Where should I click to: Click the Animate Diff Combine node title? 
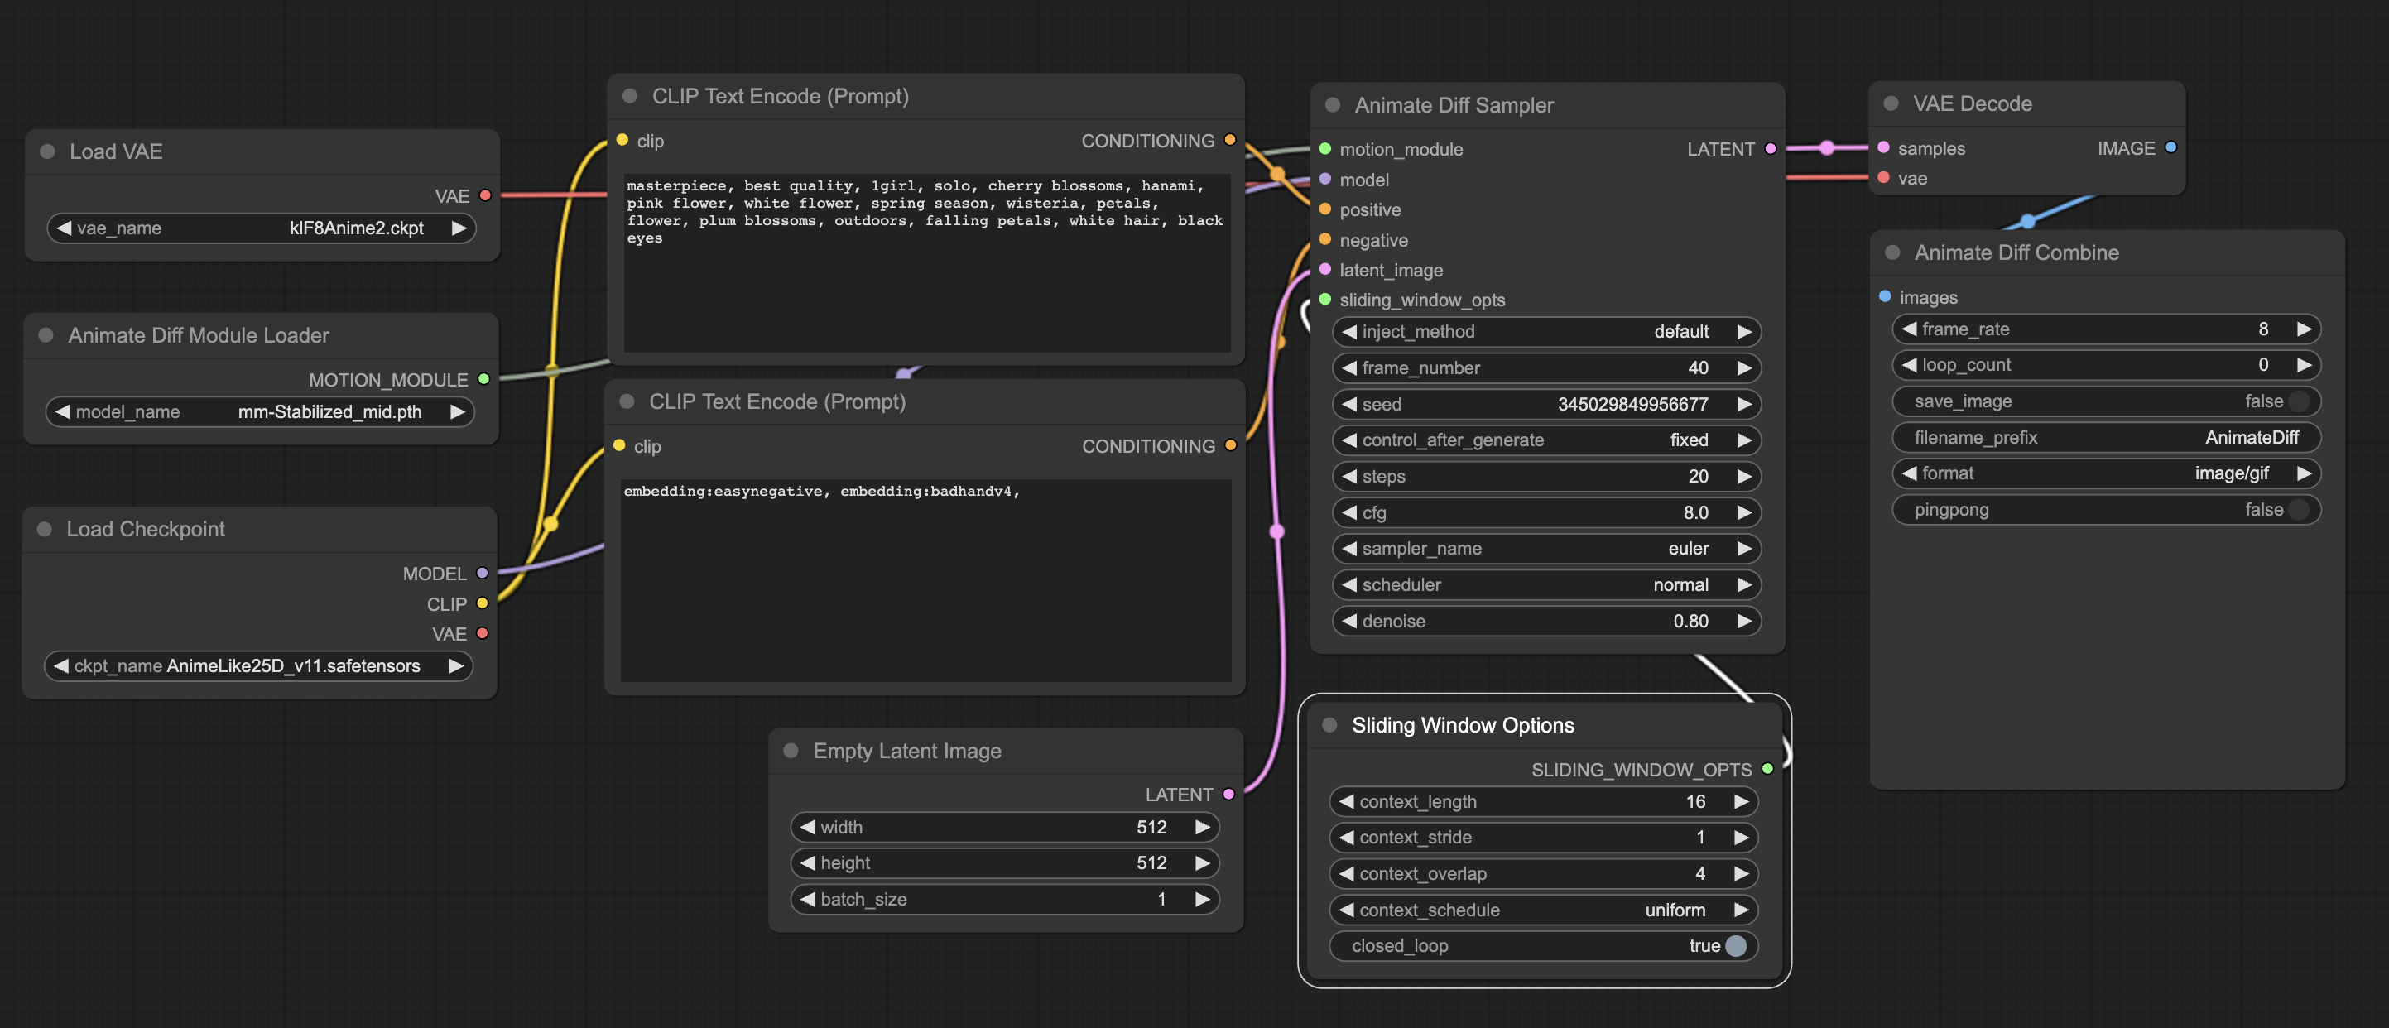[2016, 253]
